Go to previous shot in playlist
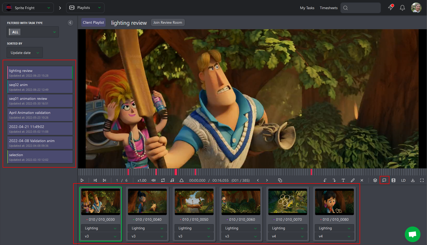The image size is (427, 245). [95, 180]
